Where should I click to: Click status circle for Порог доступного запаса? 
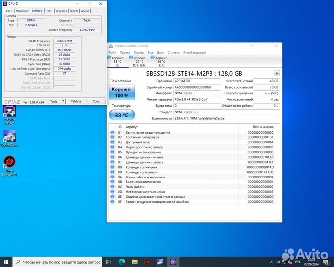(112, 147)
